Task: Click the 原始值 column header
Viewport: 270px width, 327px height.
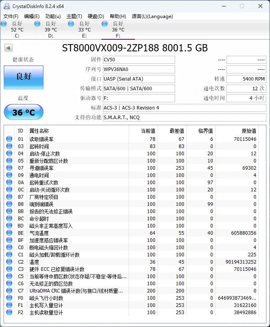Action: click(x=249, y=131)
